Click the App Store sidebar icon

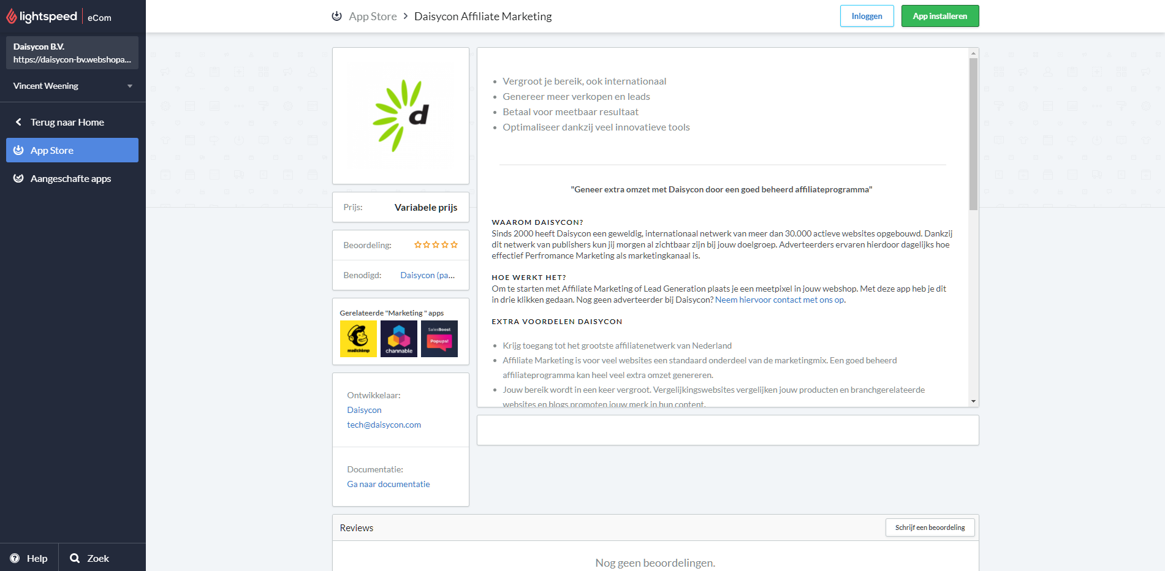click(x=18, y=150)
